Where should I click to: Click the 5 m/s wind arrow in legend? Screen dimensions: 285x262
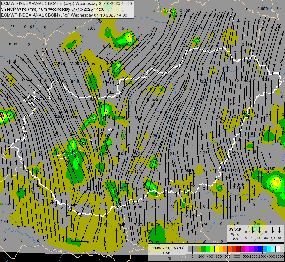pyautogui.click(x=246, y=231)
